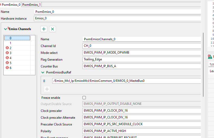Image resolution: width=214 pixels, height=138 pixels.
Task: Click the error icon on channel 5
Action: pos(7,63)
